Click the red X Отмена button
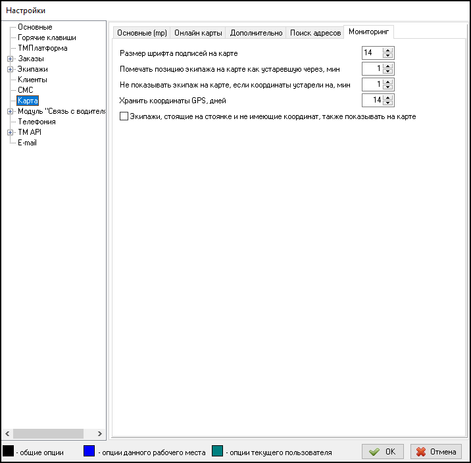The height and width of the screenshot is (463, 471). 436,452
